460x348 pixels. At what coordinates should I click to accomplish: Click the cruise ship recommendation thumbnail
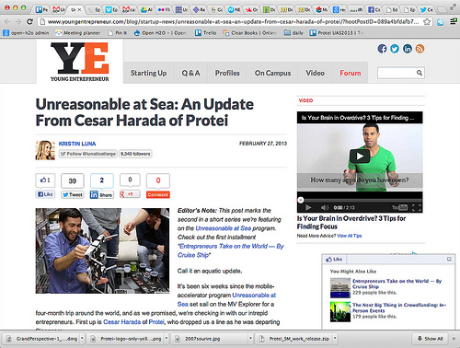[x=340, y=288]
